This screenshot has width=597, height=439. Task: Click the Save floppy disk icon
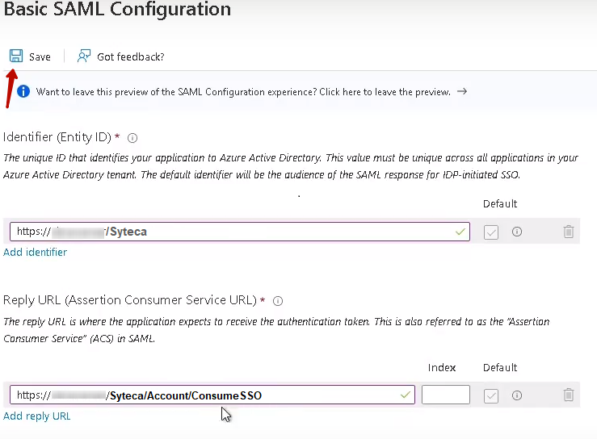tap(16, 56)
